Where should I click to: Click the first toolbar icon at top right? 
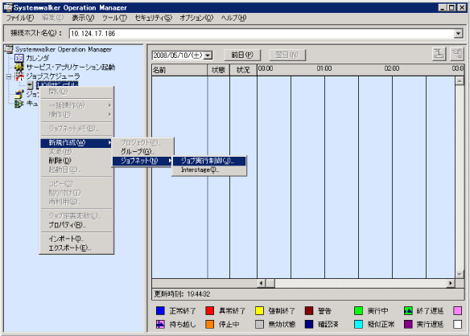coord(439,54)
